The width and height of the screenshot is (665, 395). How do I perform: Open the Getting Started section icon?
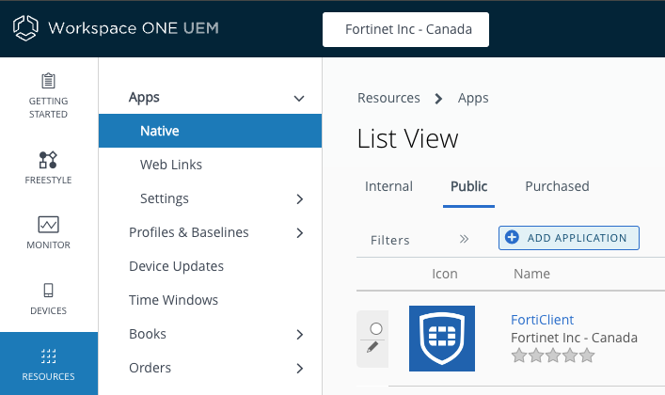[x=48, y=82]
